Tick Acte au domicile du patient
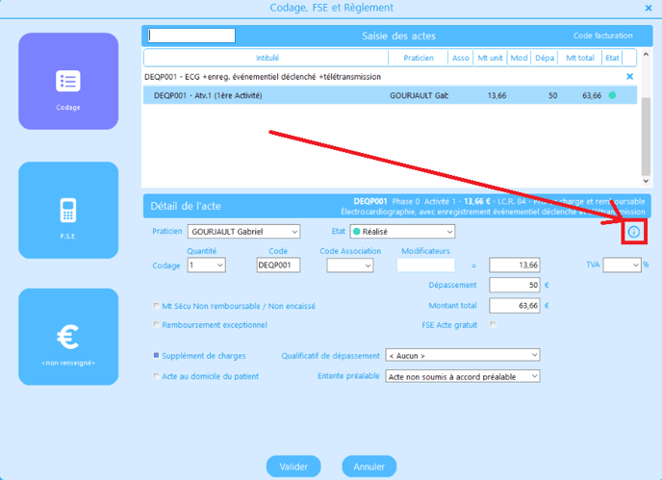The height and width of the screenshot is (480, 662). coord(157,376)
